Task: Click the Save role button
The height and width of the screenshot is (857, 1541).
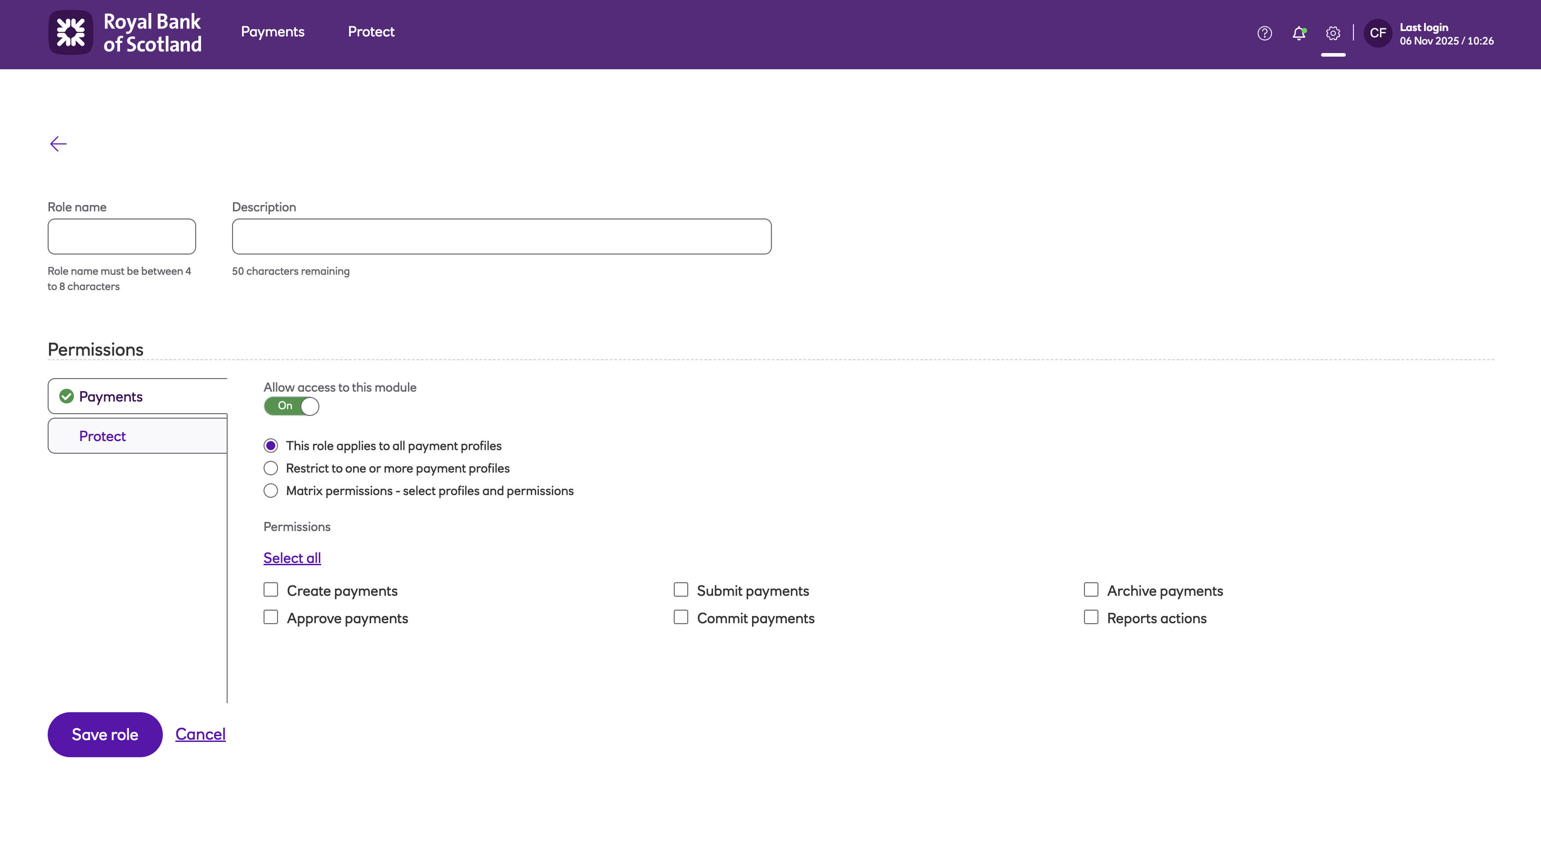Action: (105, 734)
